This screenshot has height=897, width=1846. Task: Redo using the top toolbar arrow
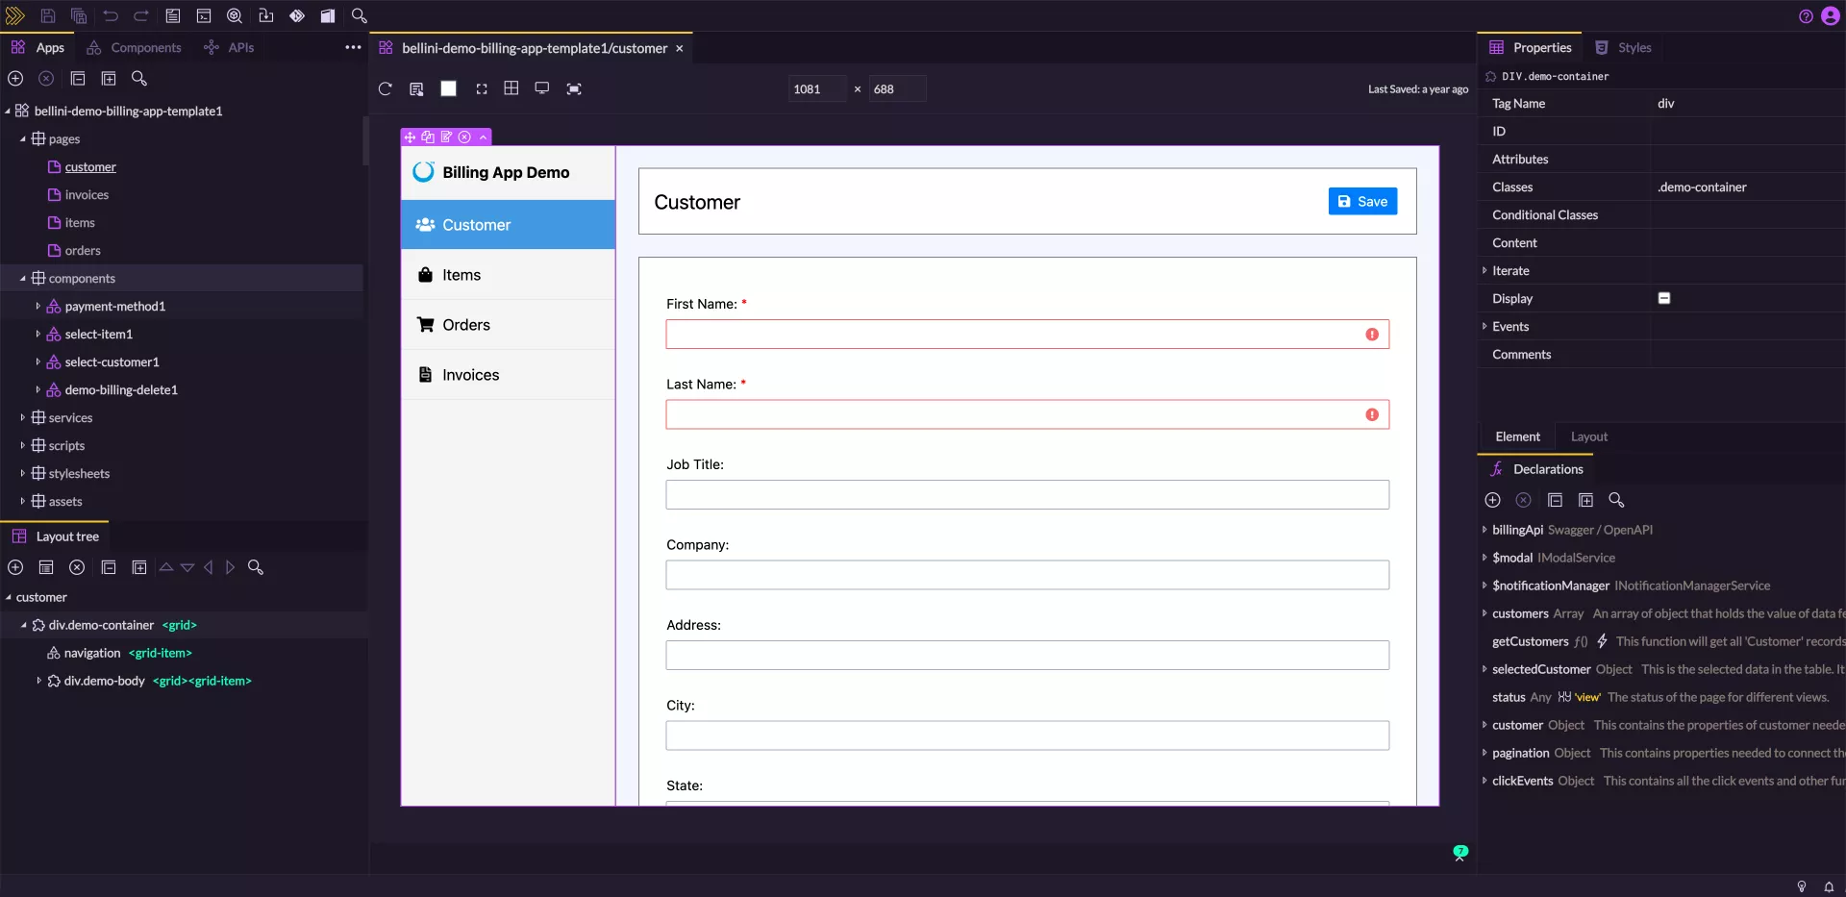[141, 15]
